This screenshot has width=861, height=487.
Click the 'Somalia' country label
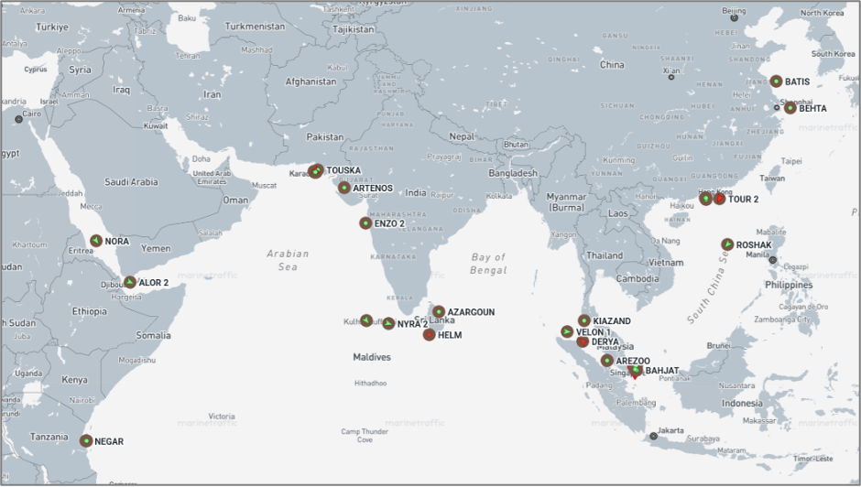[x=153, y=335]
